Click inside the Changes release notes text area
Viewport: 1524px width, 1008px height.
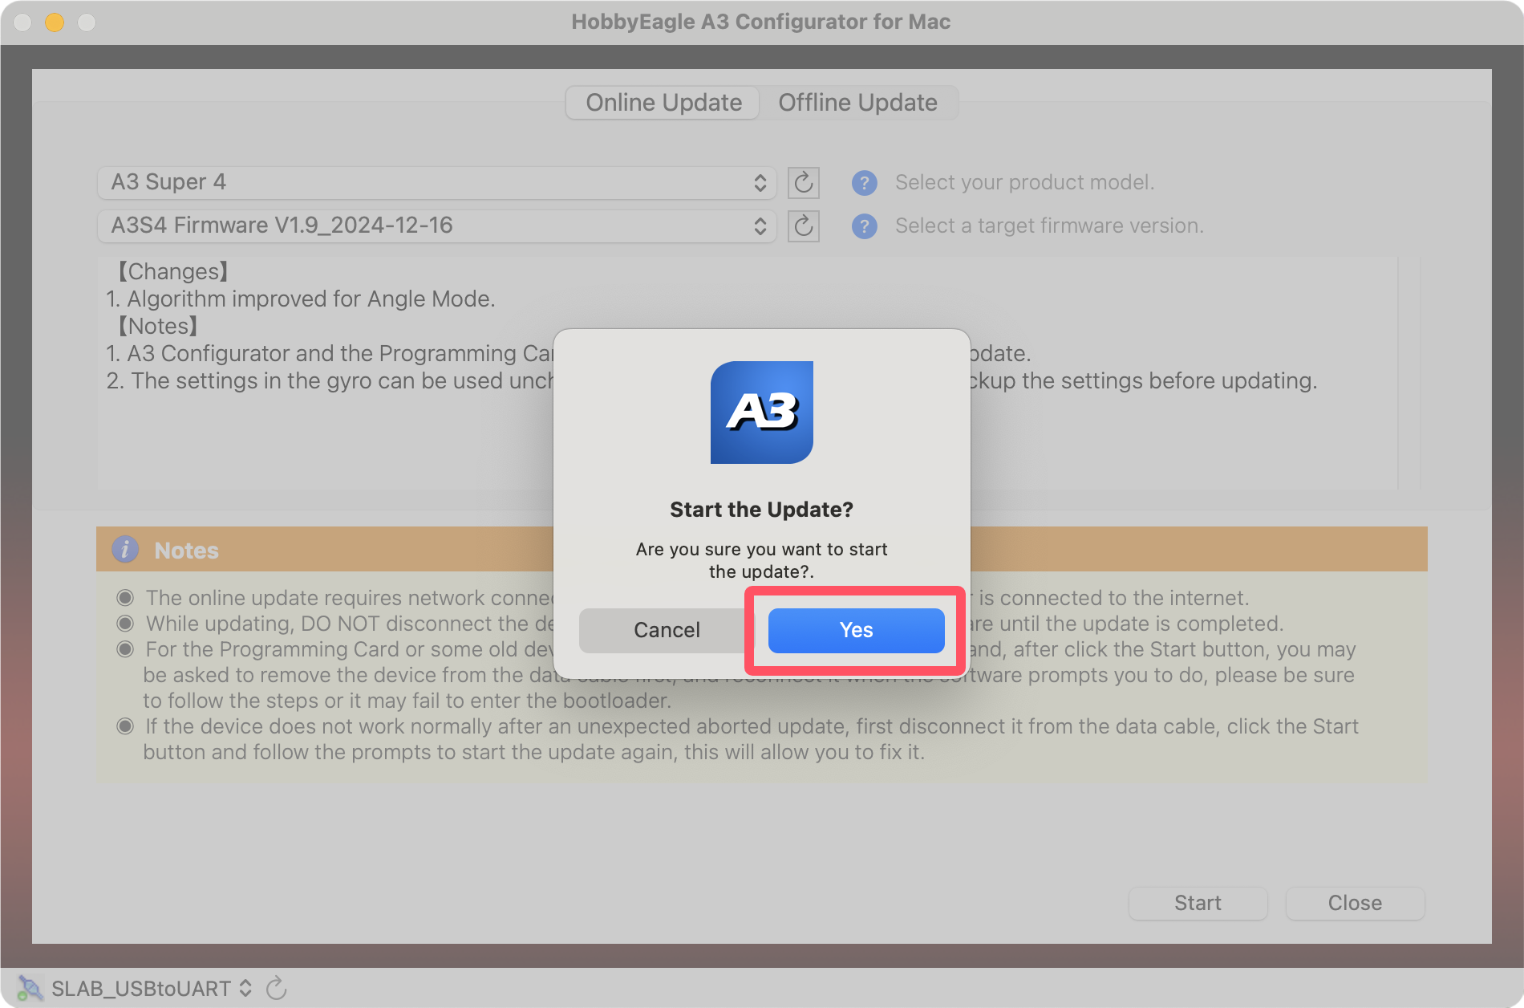(321, 433)
